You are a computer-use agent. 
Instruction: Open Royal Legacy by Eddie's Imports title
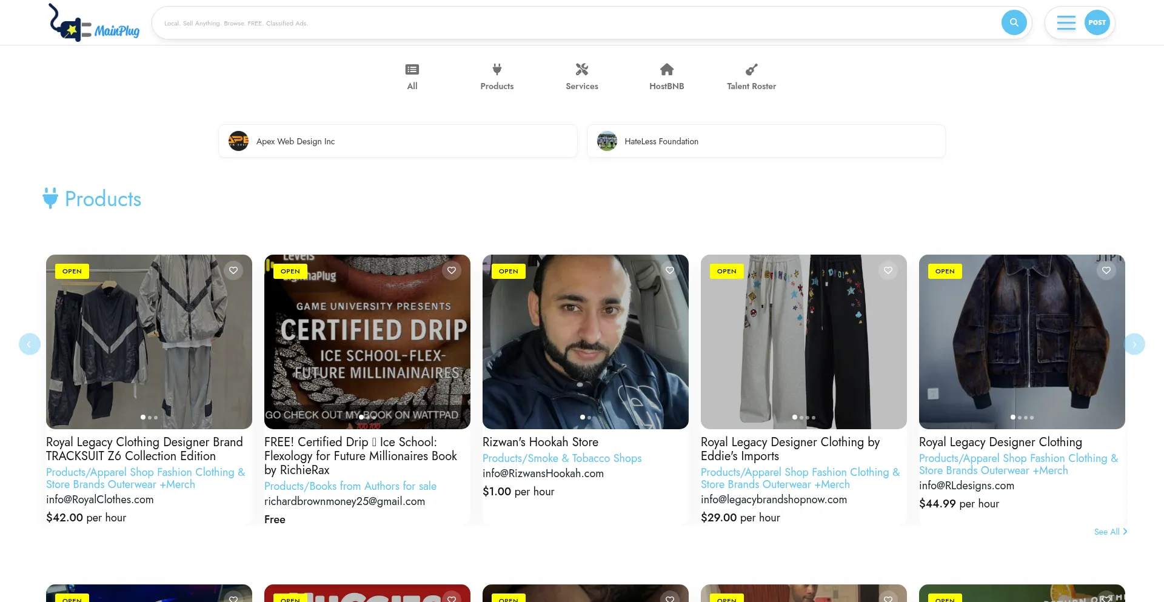tap(791, 449)
